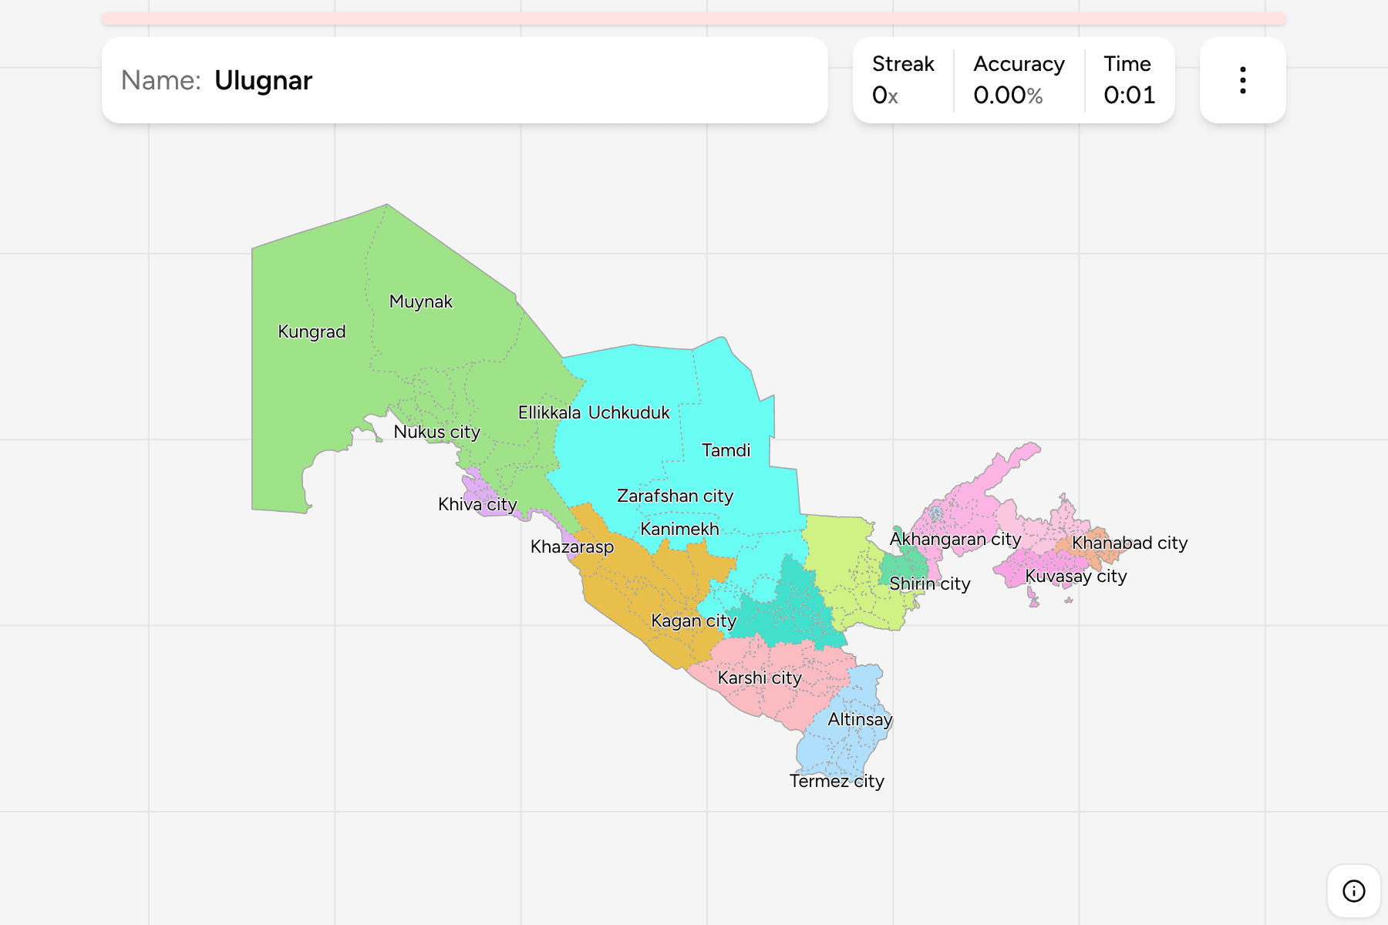Viewport: 1388px width, 925px height.
Task: Select Altinsay district on the map
Action: (x=860, y=719)
